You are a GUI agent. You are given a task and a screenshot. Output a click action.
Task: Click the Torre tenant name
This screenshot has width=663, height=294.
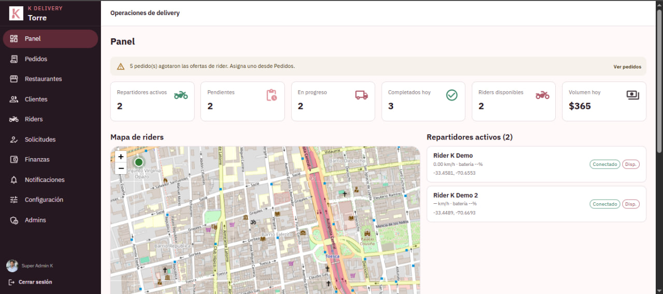37,18
